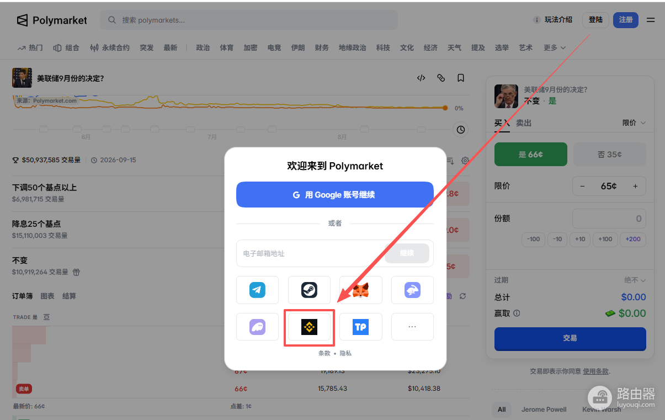Switch to the 买入 tab

coord(502,123)
